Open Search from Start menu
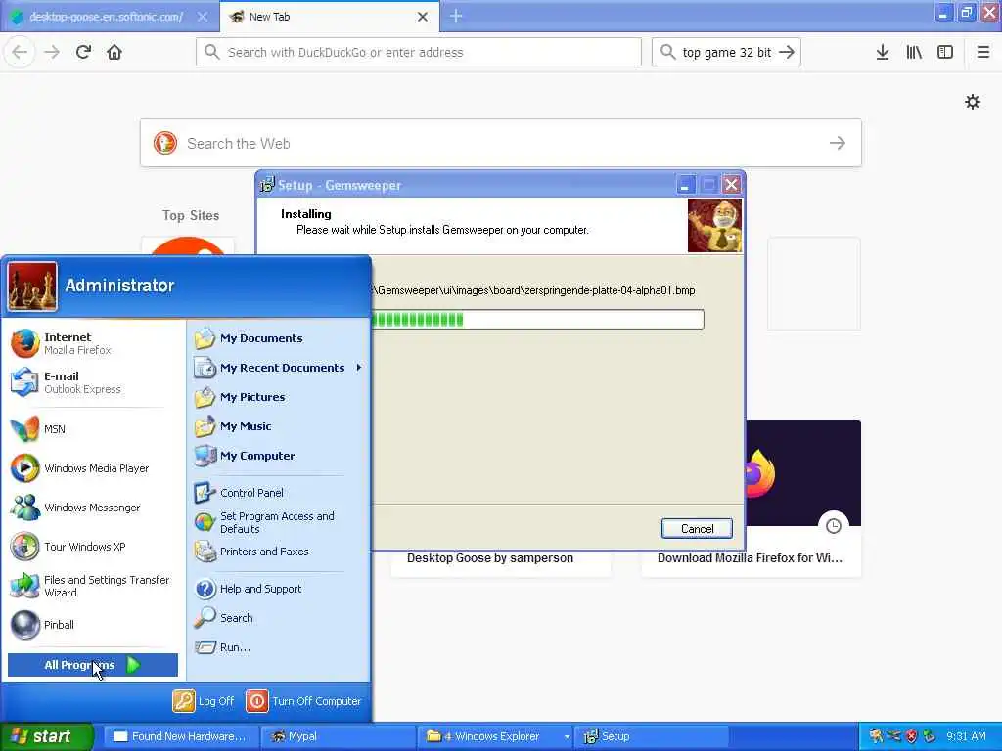 [x=279, y=618]
